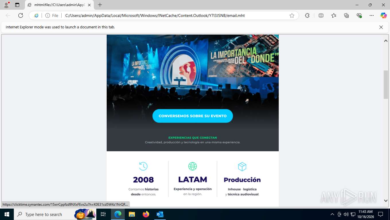Open the Windows Start menu
The height and width of the screenshot is (220, 390).
pyautogui.click(x=7, y=214)
